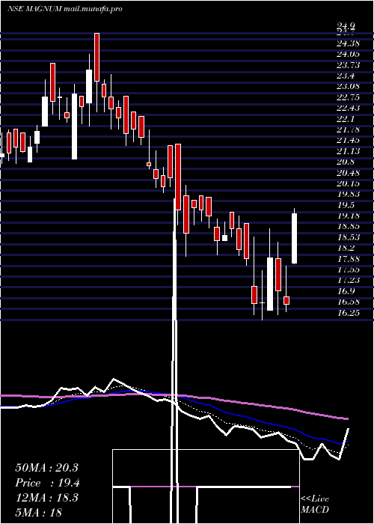Click the 22.43 price axis label

pyautogui.click(x=348, y=108)
